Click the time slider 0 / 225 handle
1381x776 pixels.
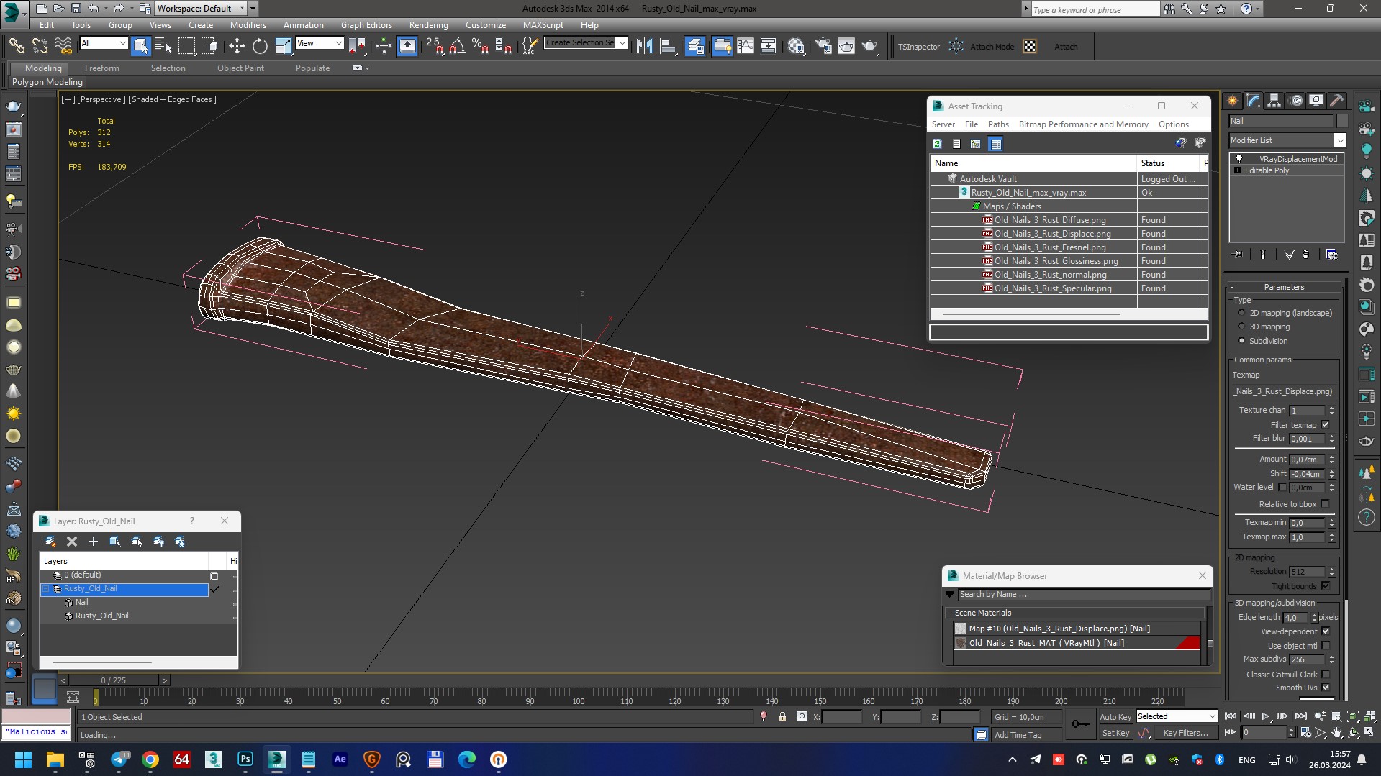pos(114,680)
